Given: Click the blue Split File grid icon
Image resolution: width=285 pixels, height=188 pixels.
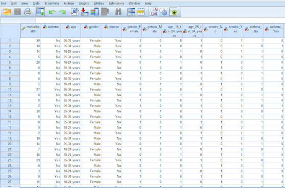Looking at the screenshot, I should [x=131, y=12].
